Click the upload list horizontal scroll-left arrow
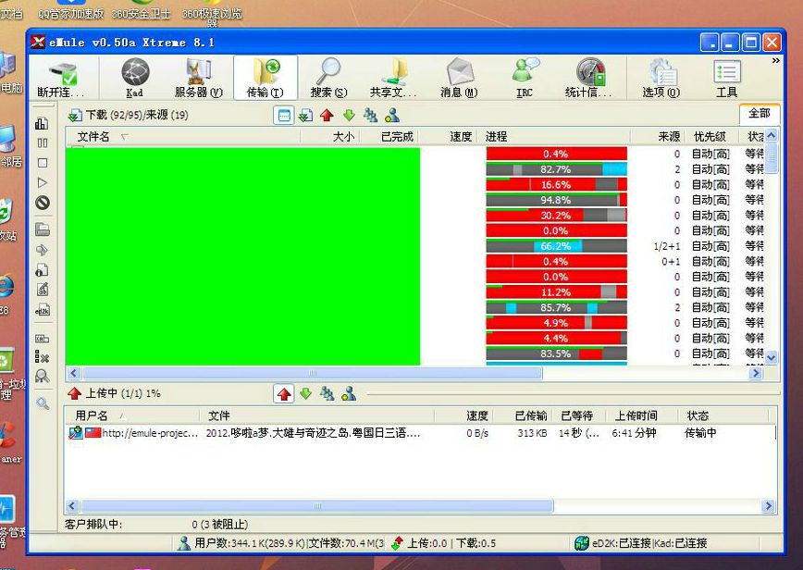 coord(72,506)
